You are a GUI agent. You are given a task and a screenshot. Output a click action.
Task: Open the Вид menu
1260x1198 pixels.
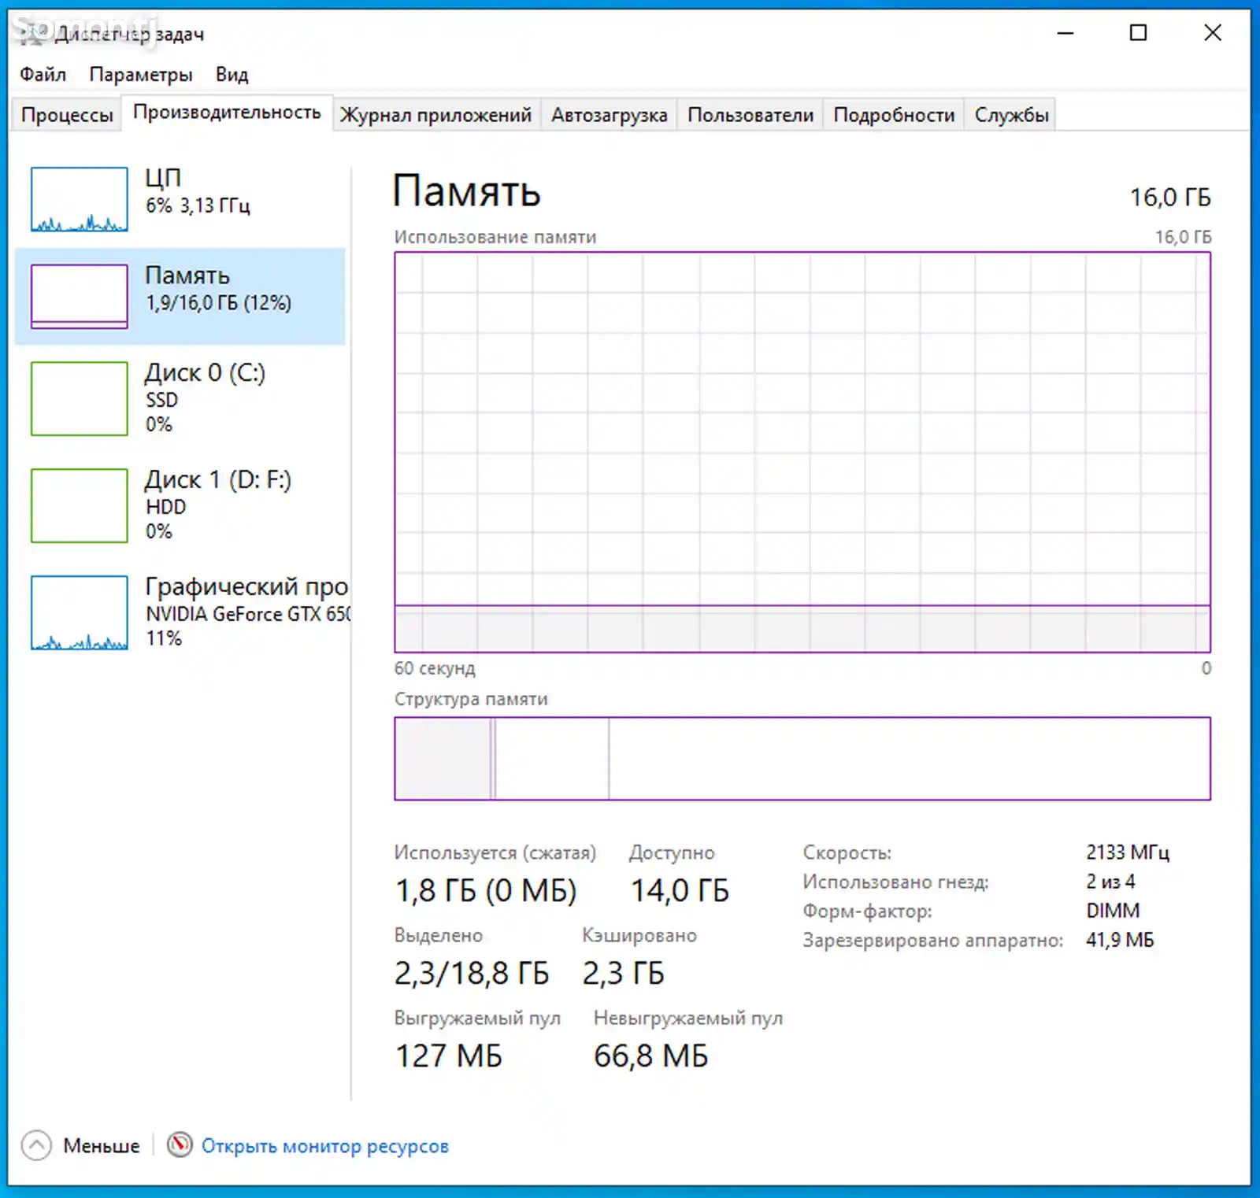232,74
